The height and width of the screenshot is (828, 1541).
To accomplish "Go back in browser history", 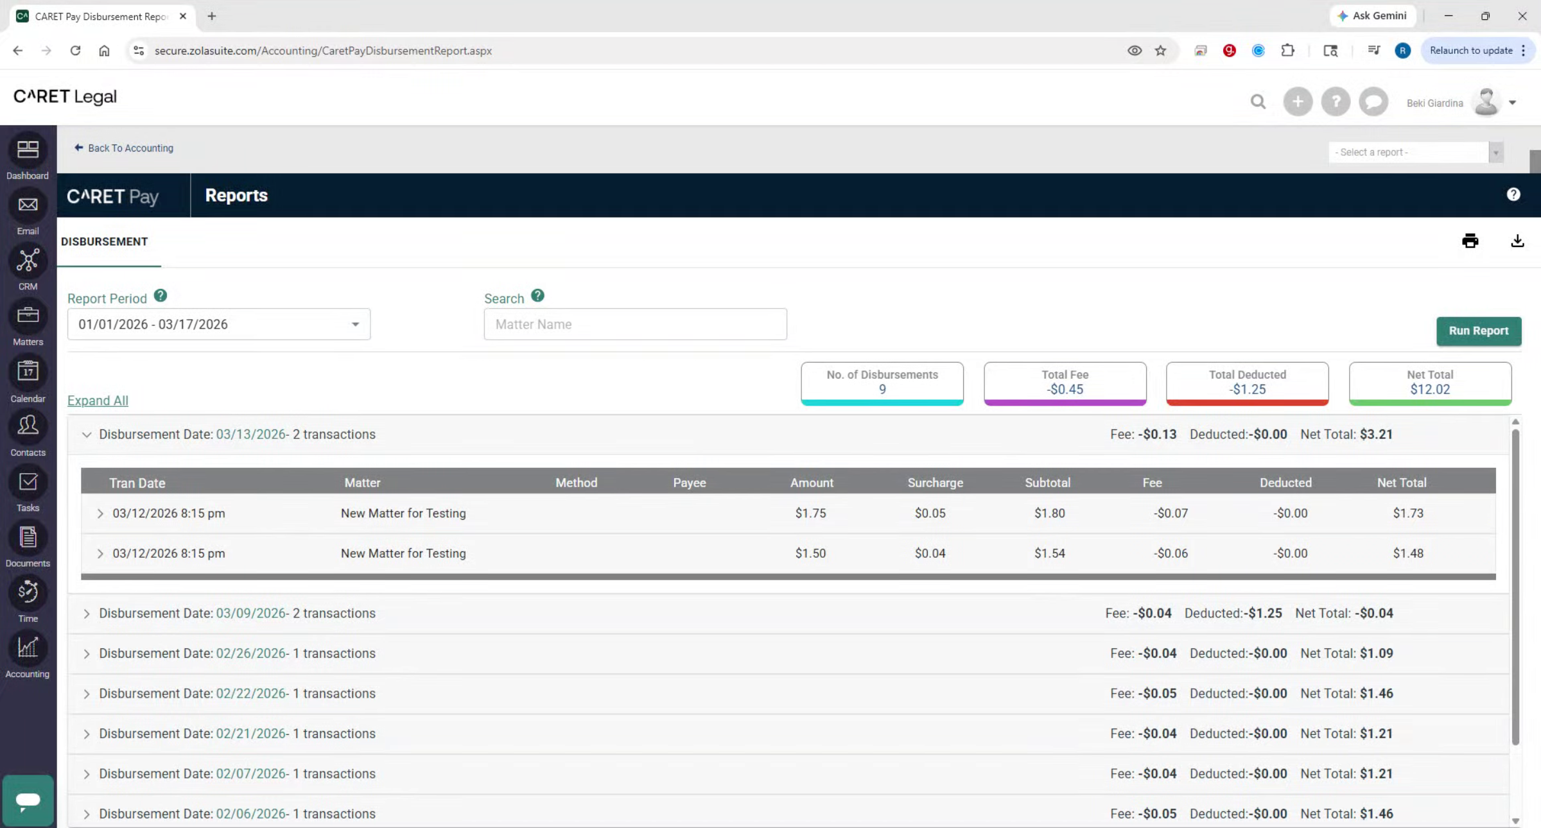I will [17, 51].
